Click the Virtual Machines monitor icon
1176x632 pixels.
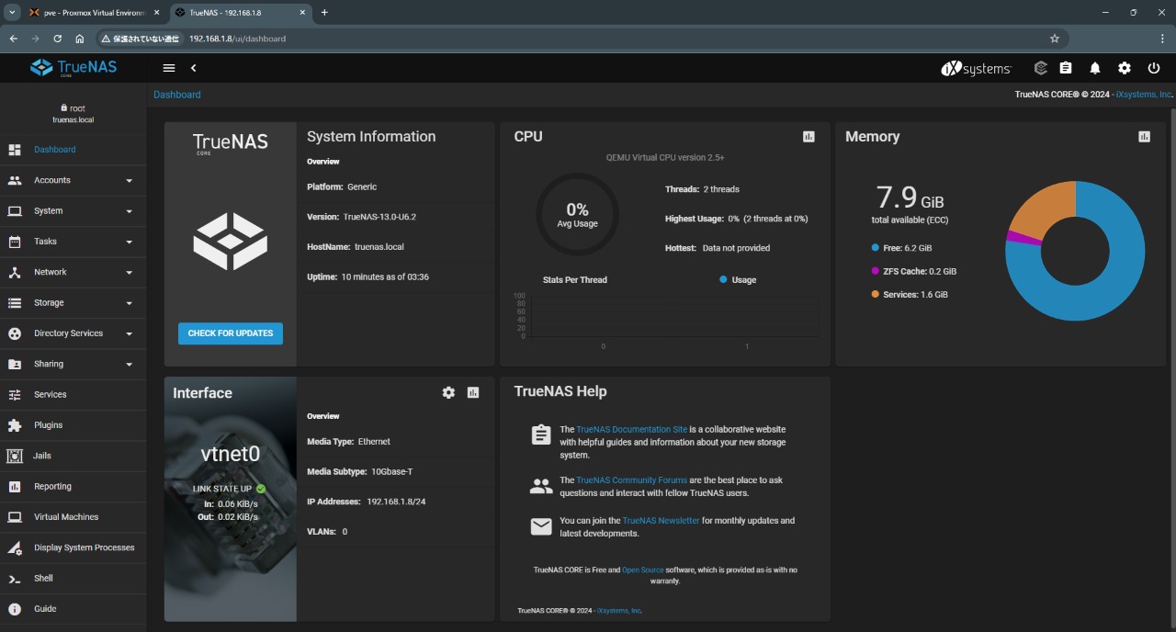[15, 517]
